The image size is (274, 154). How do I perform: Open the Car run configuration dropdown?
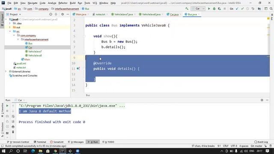point(198,9)
